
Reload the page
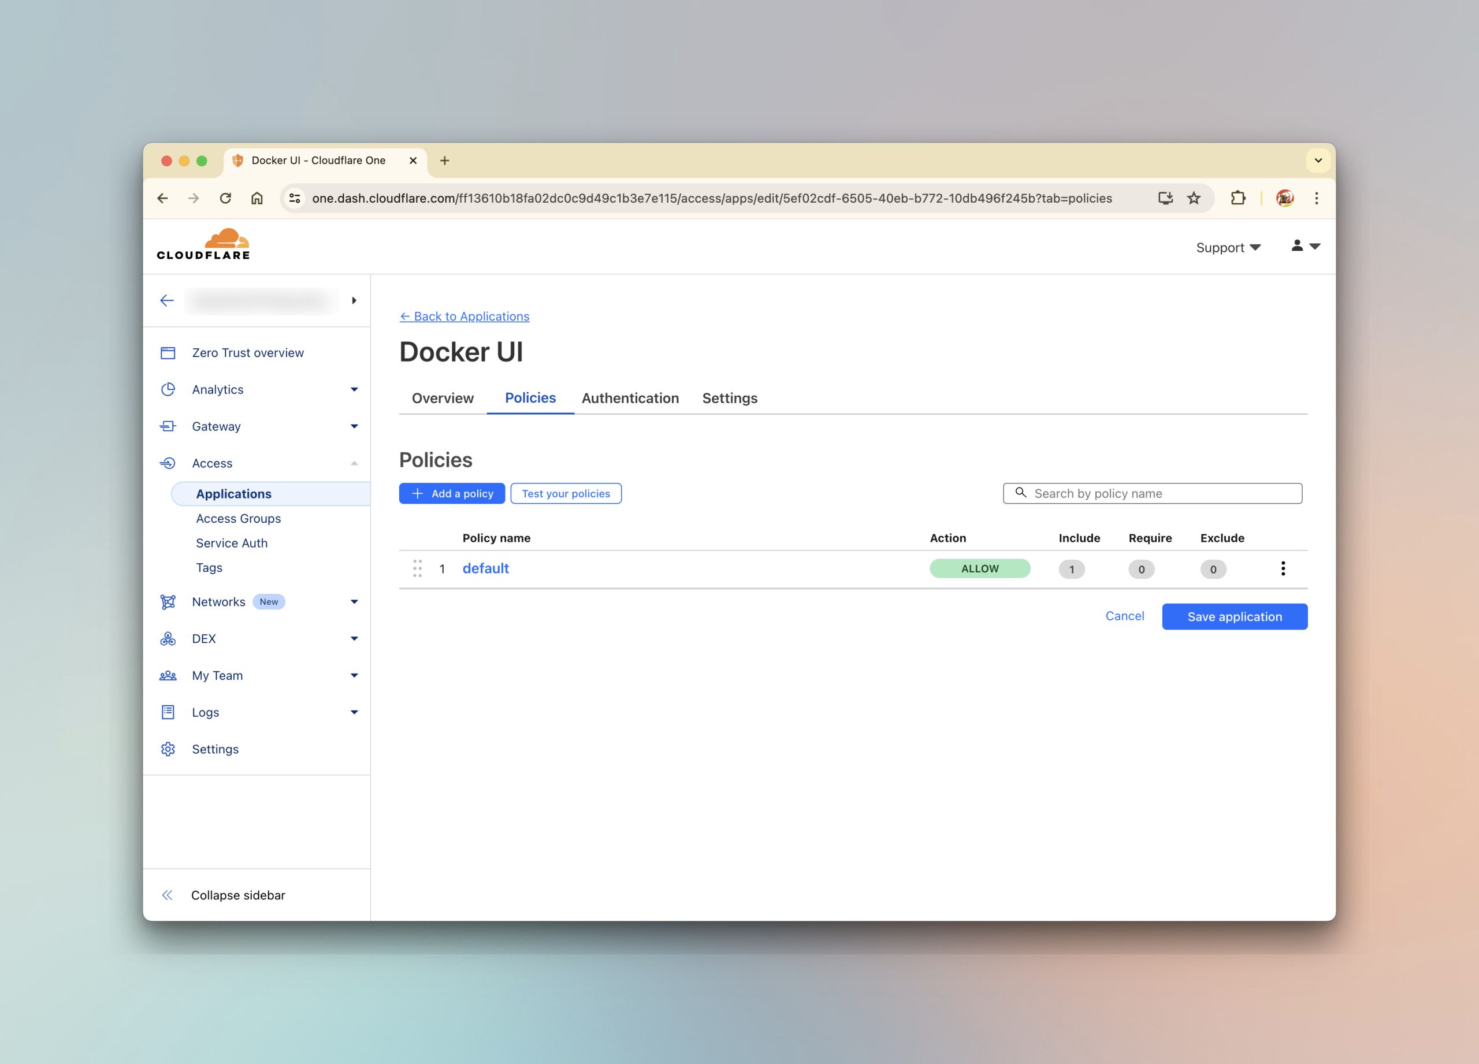click(x=226, y=198)
